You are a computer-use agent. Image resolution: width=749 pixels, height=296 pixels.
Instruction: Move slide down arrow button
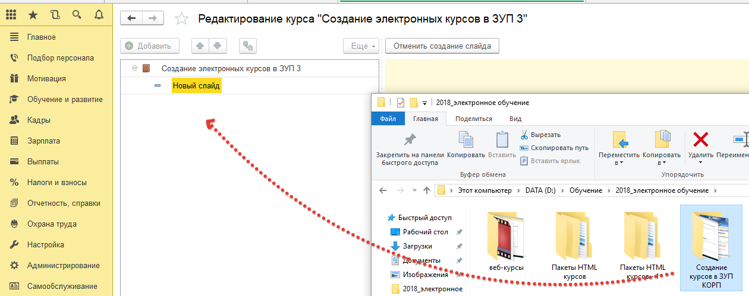coord(218,46)
